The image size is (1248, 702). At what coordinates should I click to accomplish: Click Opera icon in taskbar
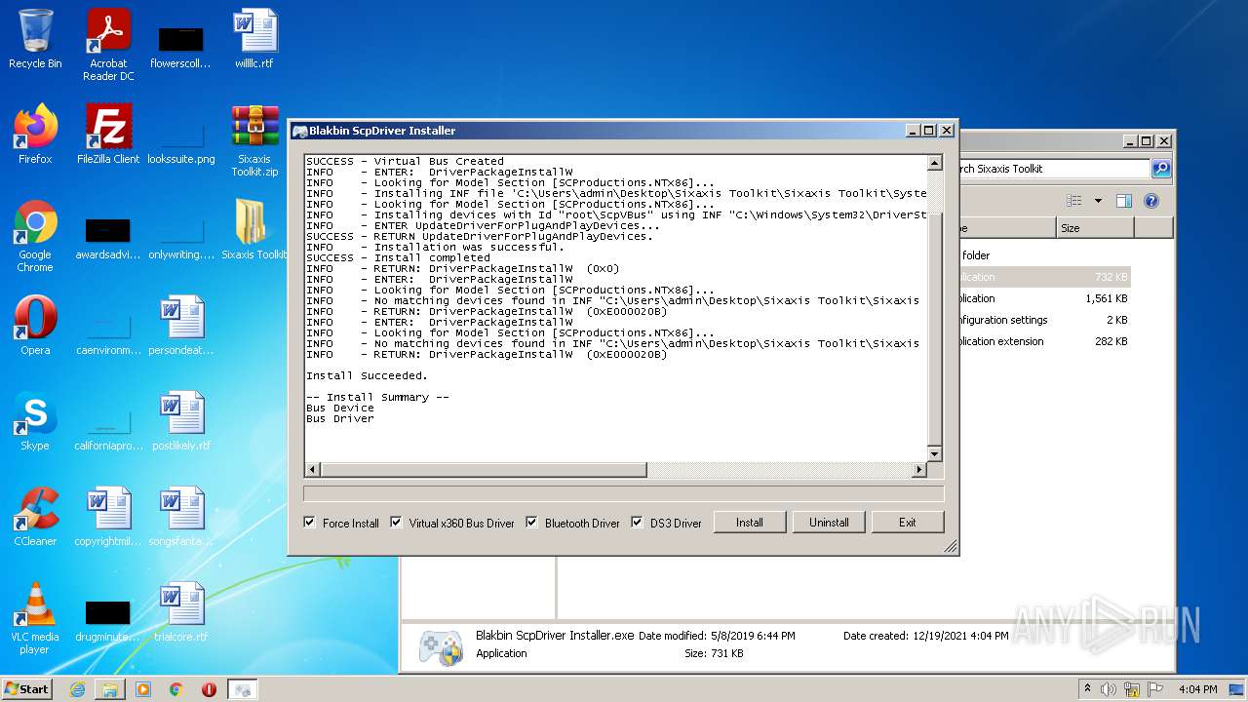[x=209, y=689]
